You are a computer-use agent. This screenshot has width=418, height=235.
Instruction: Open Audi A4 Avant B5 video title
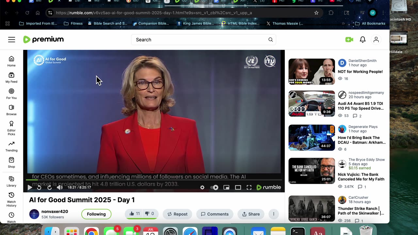[361, 106]
